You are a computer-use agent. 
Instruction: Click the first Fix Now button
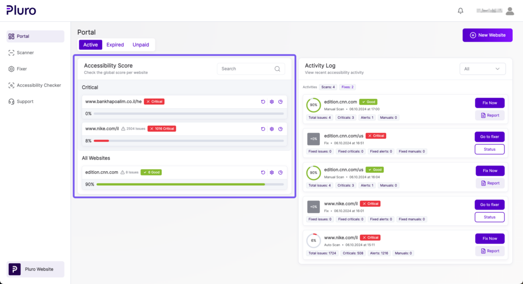(x=489, y=103)
